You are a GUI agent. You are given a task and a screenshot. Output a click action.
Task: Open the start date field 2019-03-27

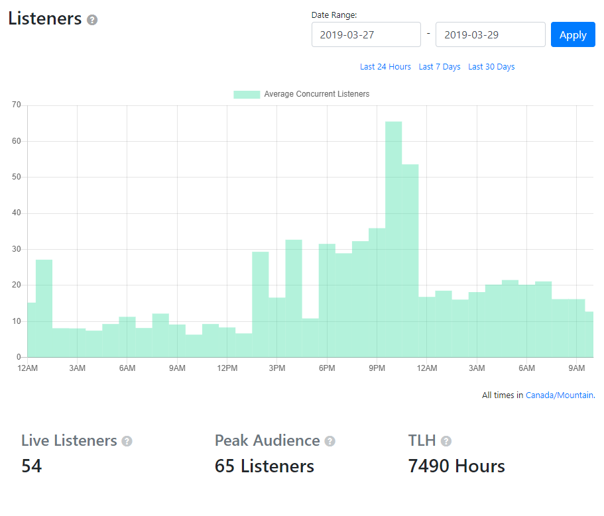coord(366,34)
